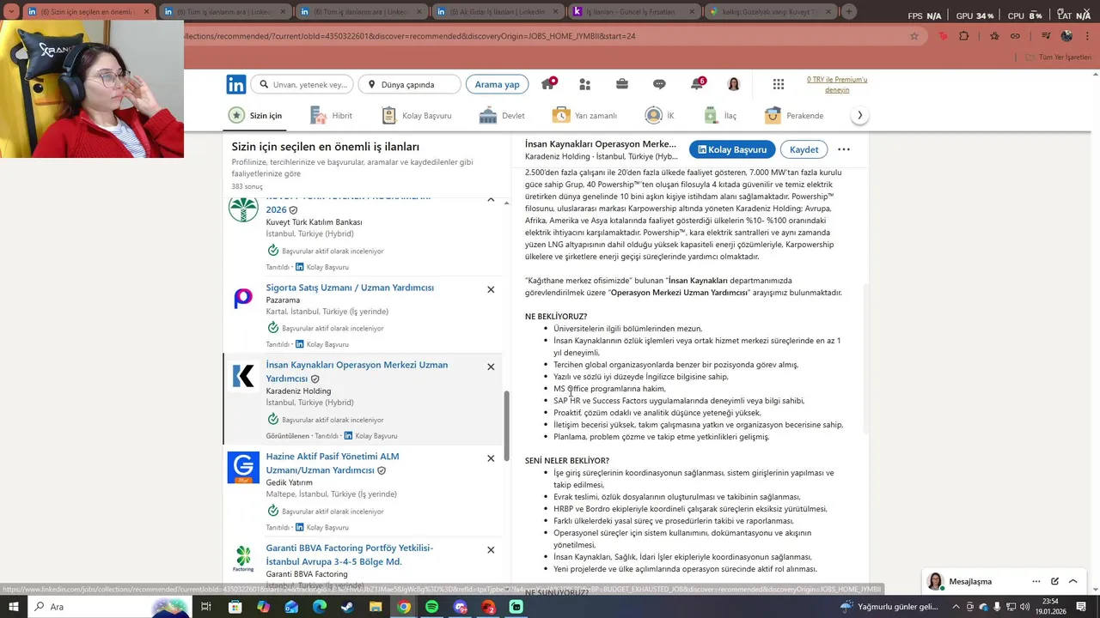This screenshot has width=1100, height=618.
Task: Open the My Network people icon
Action: (x=585, y=84)
